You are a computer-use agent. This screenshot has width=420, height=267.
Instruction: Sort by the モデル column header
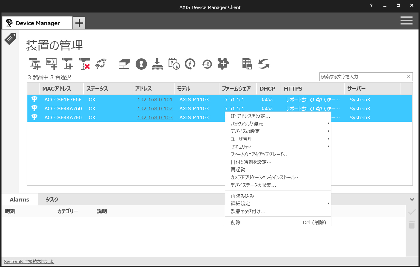(x=196, y=89)
